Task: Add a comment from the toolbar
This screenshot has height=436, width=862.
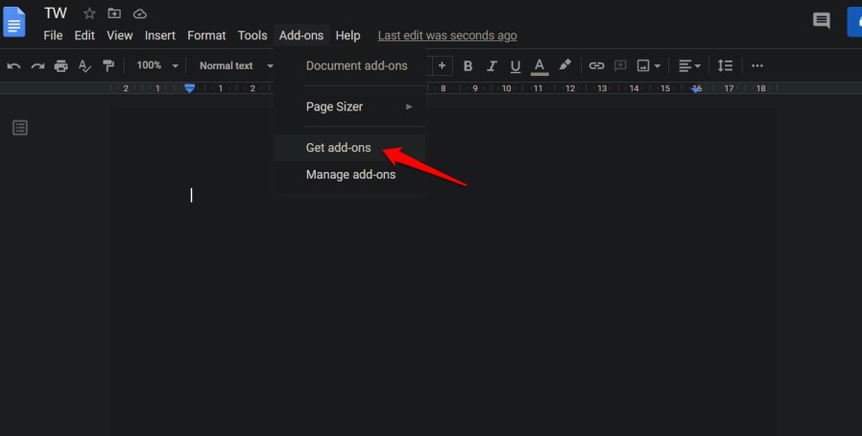Action: [620, 66]
